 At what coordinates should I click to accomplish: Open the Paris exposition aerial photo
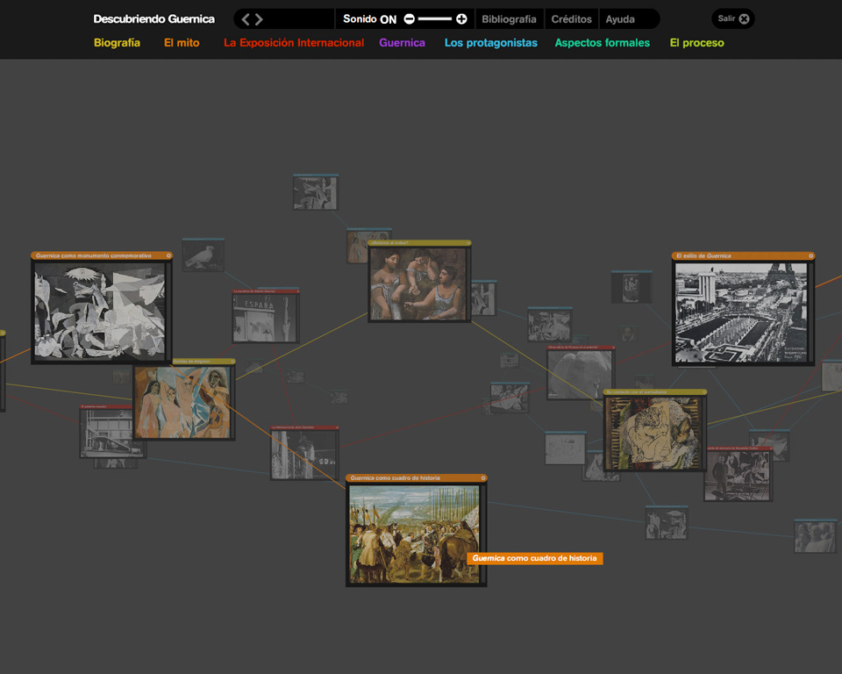tap(741, 312)
